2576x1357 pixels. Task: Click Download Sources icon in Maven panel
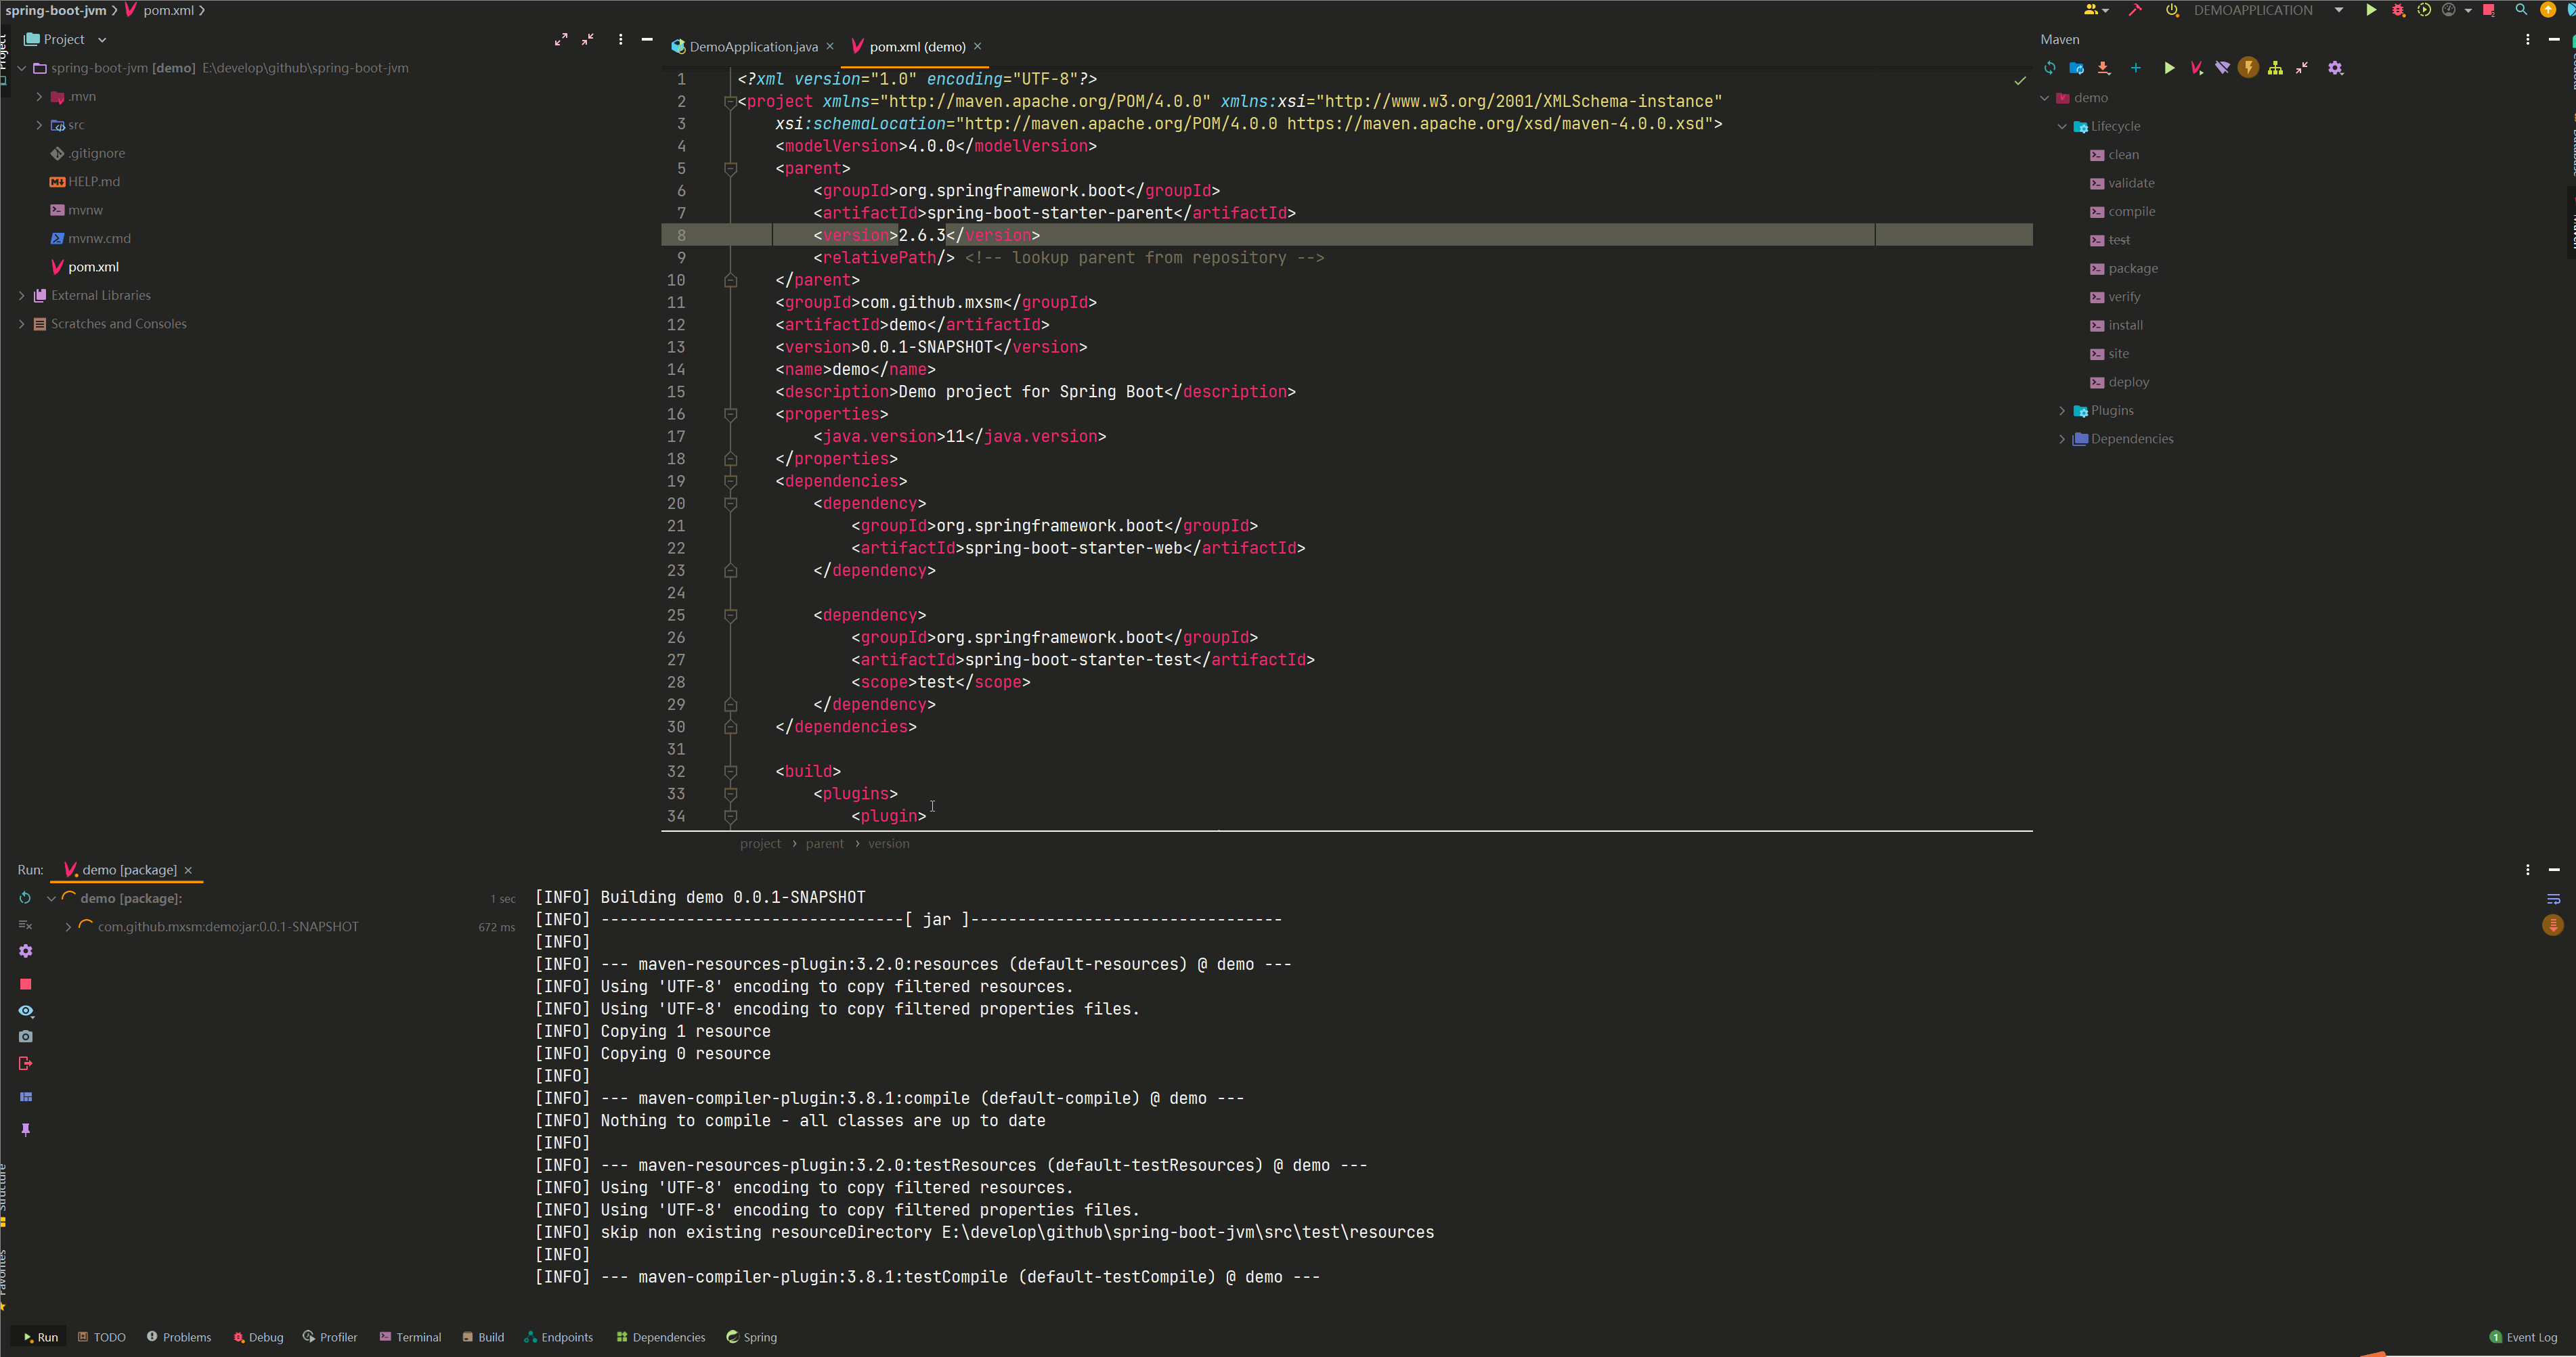point(2104,68)
